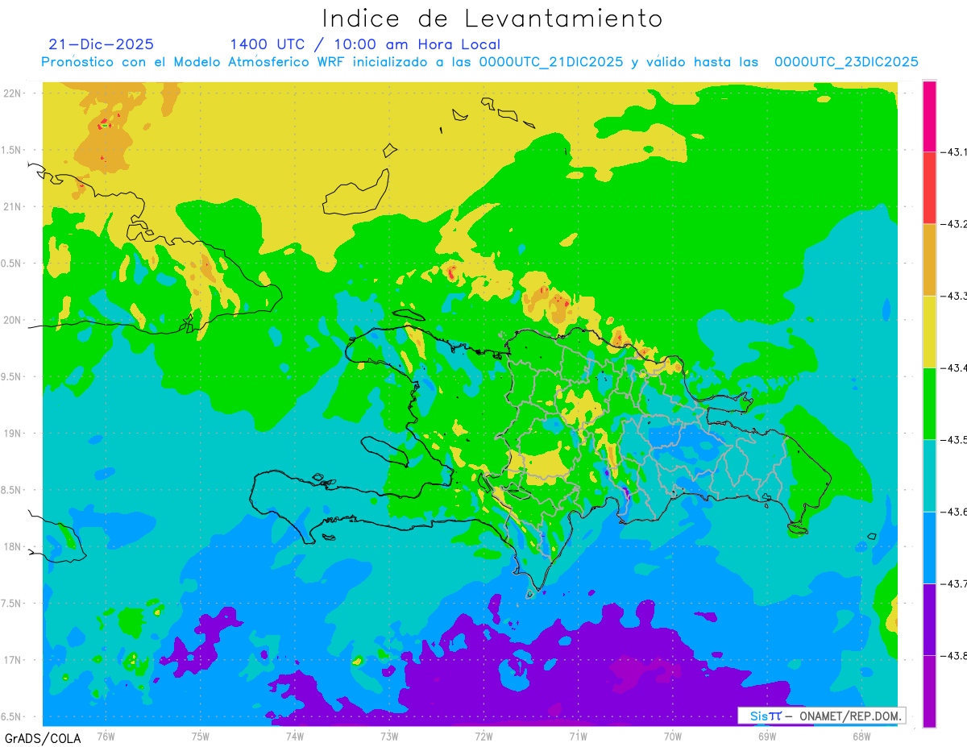The width and height of the screenshot is (967, 747).
Task: Click the 21N latitude label
Action: coord(14,206)
